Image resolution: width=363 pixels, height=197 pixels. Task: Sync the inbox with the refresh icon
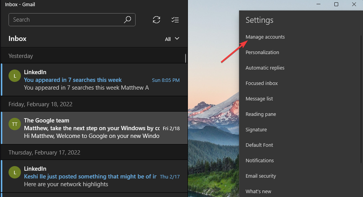click(157, 20)
